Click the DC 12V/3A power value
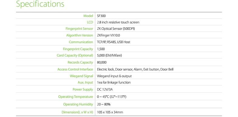This screenshot has width=238, height=117. click(x=105, y=89)
